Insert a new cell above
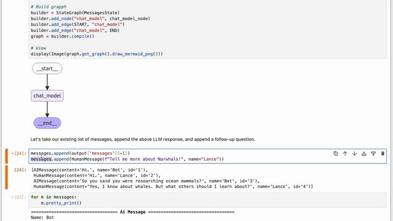393x221 pixels. click(364, 153)
